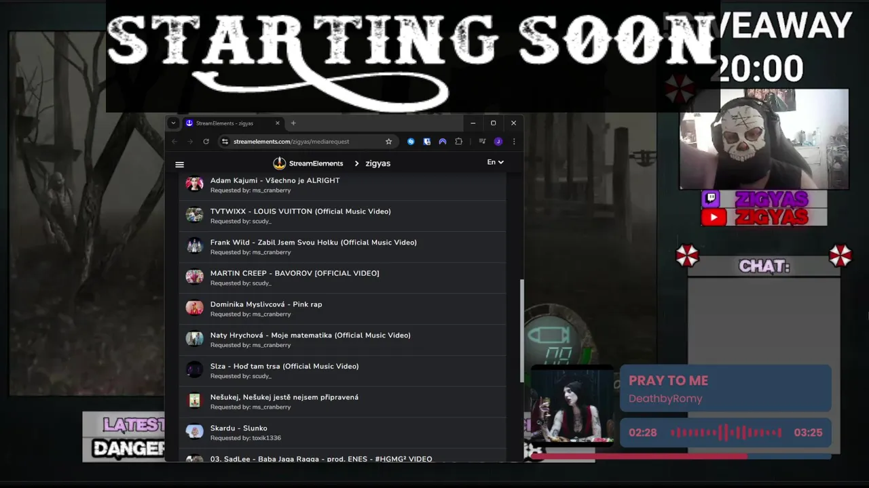This screenshot has height=488, width=869.
Task: Click the Nešukej song thumbnail
Action: click(195, 401)
